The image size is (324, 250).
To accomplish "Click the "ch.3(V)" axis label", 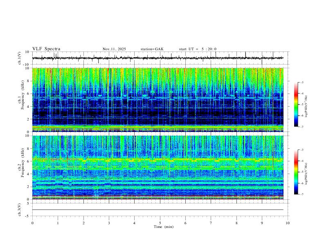I will 20,210.
